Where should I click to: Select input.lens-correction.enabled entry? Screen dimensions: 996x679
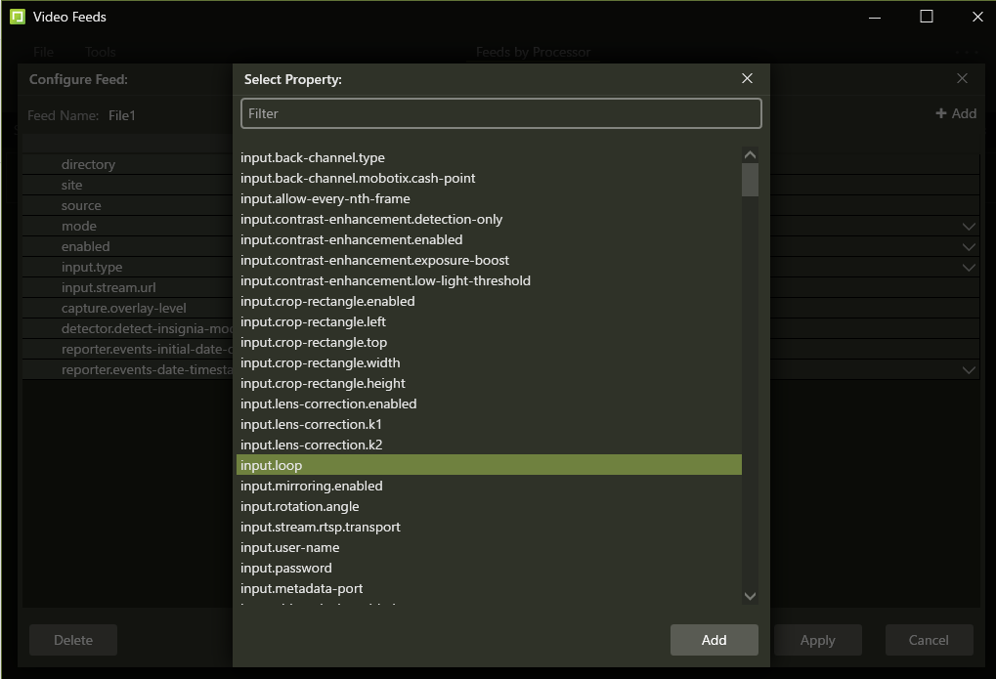click(328, 404)
